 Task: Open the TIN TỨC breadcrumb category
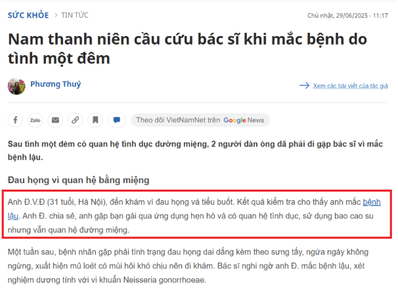tap(75, 15)
